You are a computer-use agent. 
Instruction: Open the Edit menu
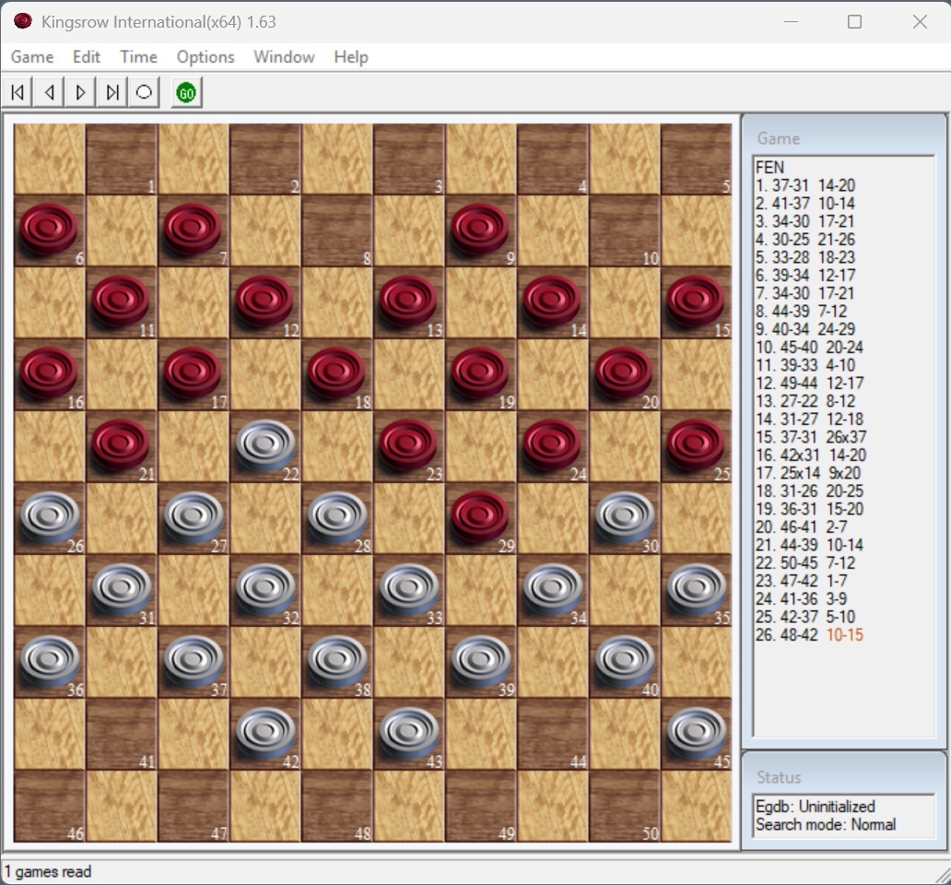point(87,57)
